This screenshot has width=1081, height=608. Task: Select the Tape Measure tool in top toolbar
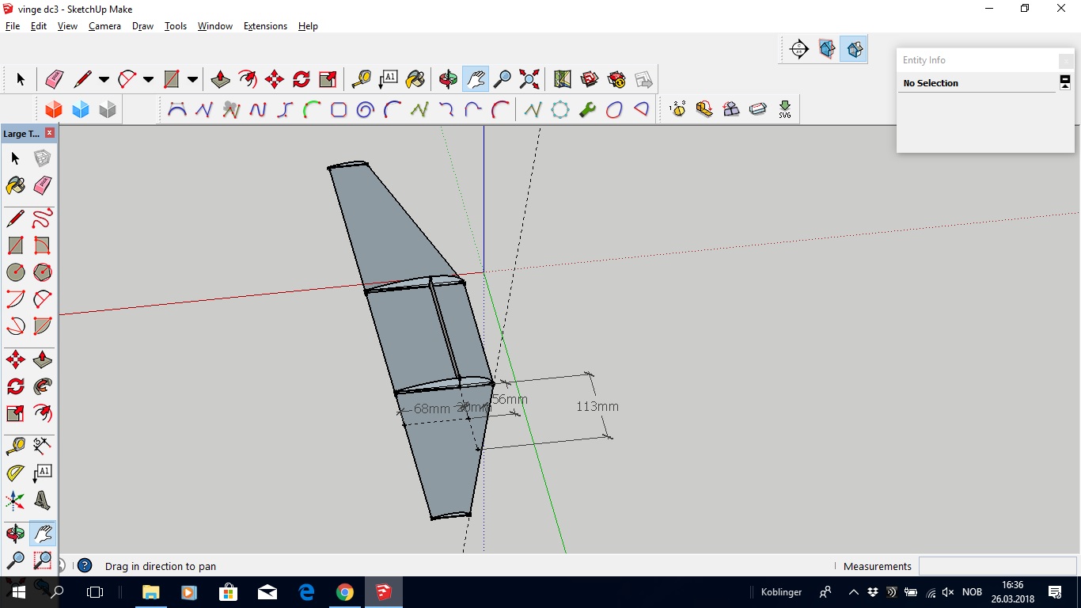(361, 79)
